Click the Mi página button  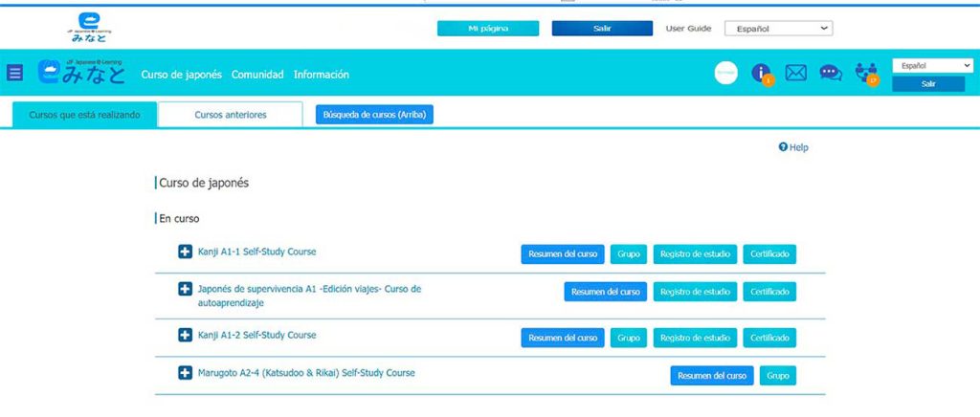[488, 29]
